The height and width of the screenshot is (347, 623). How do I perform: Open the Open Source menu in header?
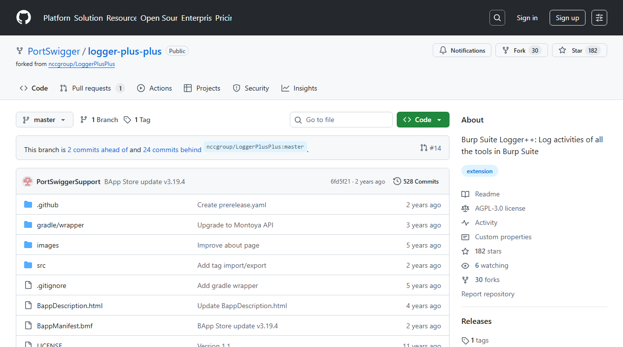point(159,18)
